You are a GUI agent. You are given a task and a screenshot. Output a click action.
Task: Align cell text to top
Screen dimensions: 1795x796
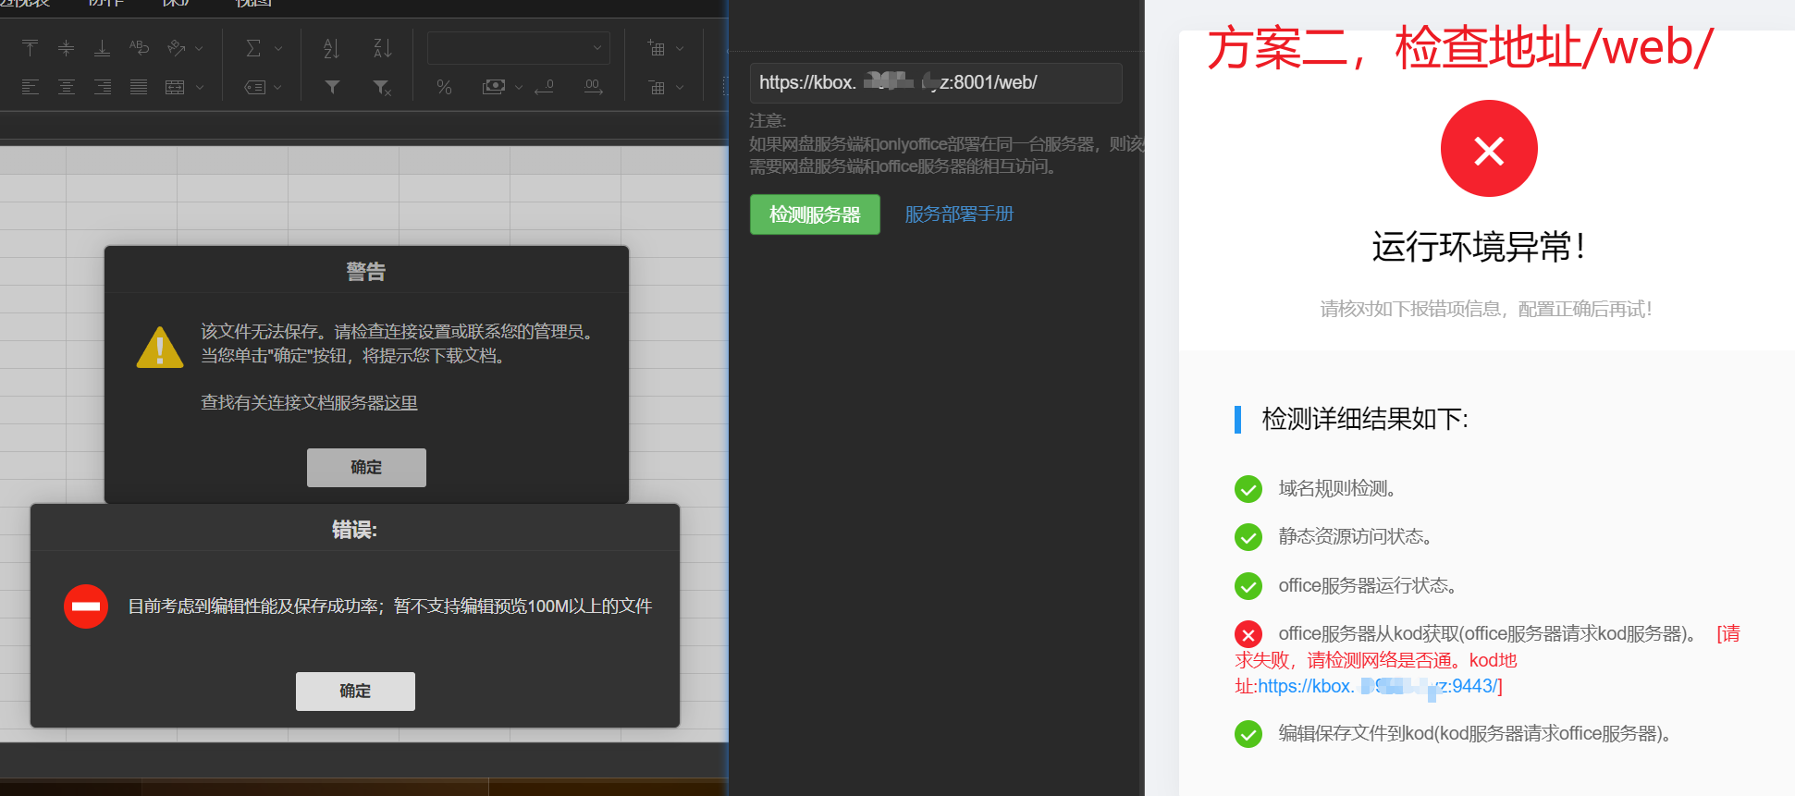pyautogui.click(x=31, y=47)
